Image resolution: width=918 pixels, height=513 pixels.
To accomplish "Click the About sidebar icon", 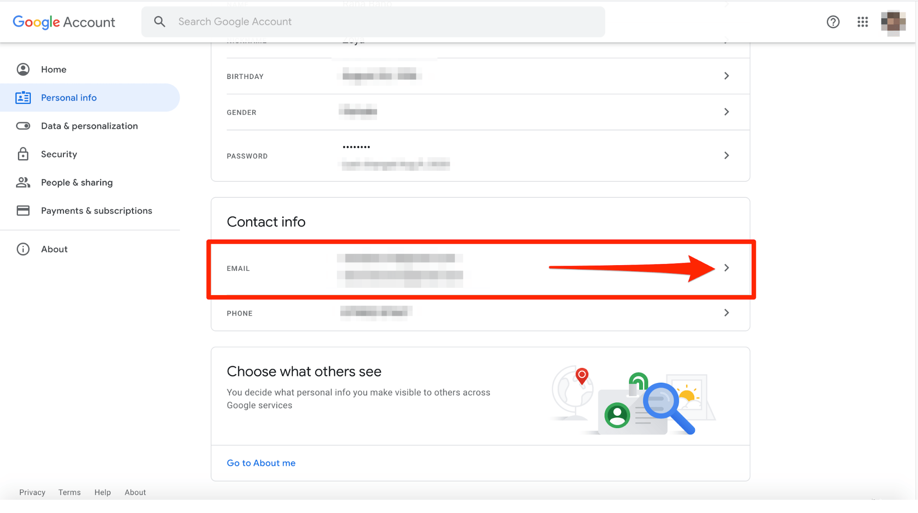I will coord(22,248).
